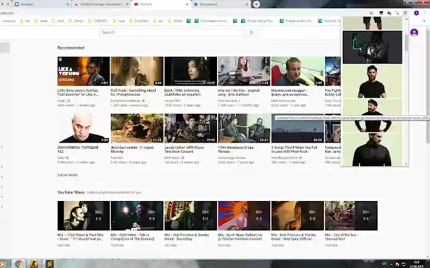This screenshot has height=268, width=430.
Task: Open the 1994 Интервью Егора Летова thumbnail
Action: pyautogui.click(x=244, y=128)
